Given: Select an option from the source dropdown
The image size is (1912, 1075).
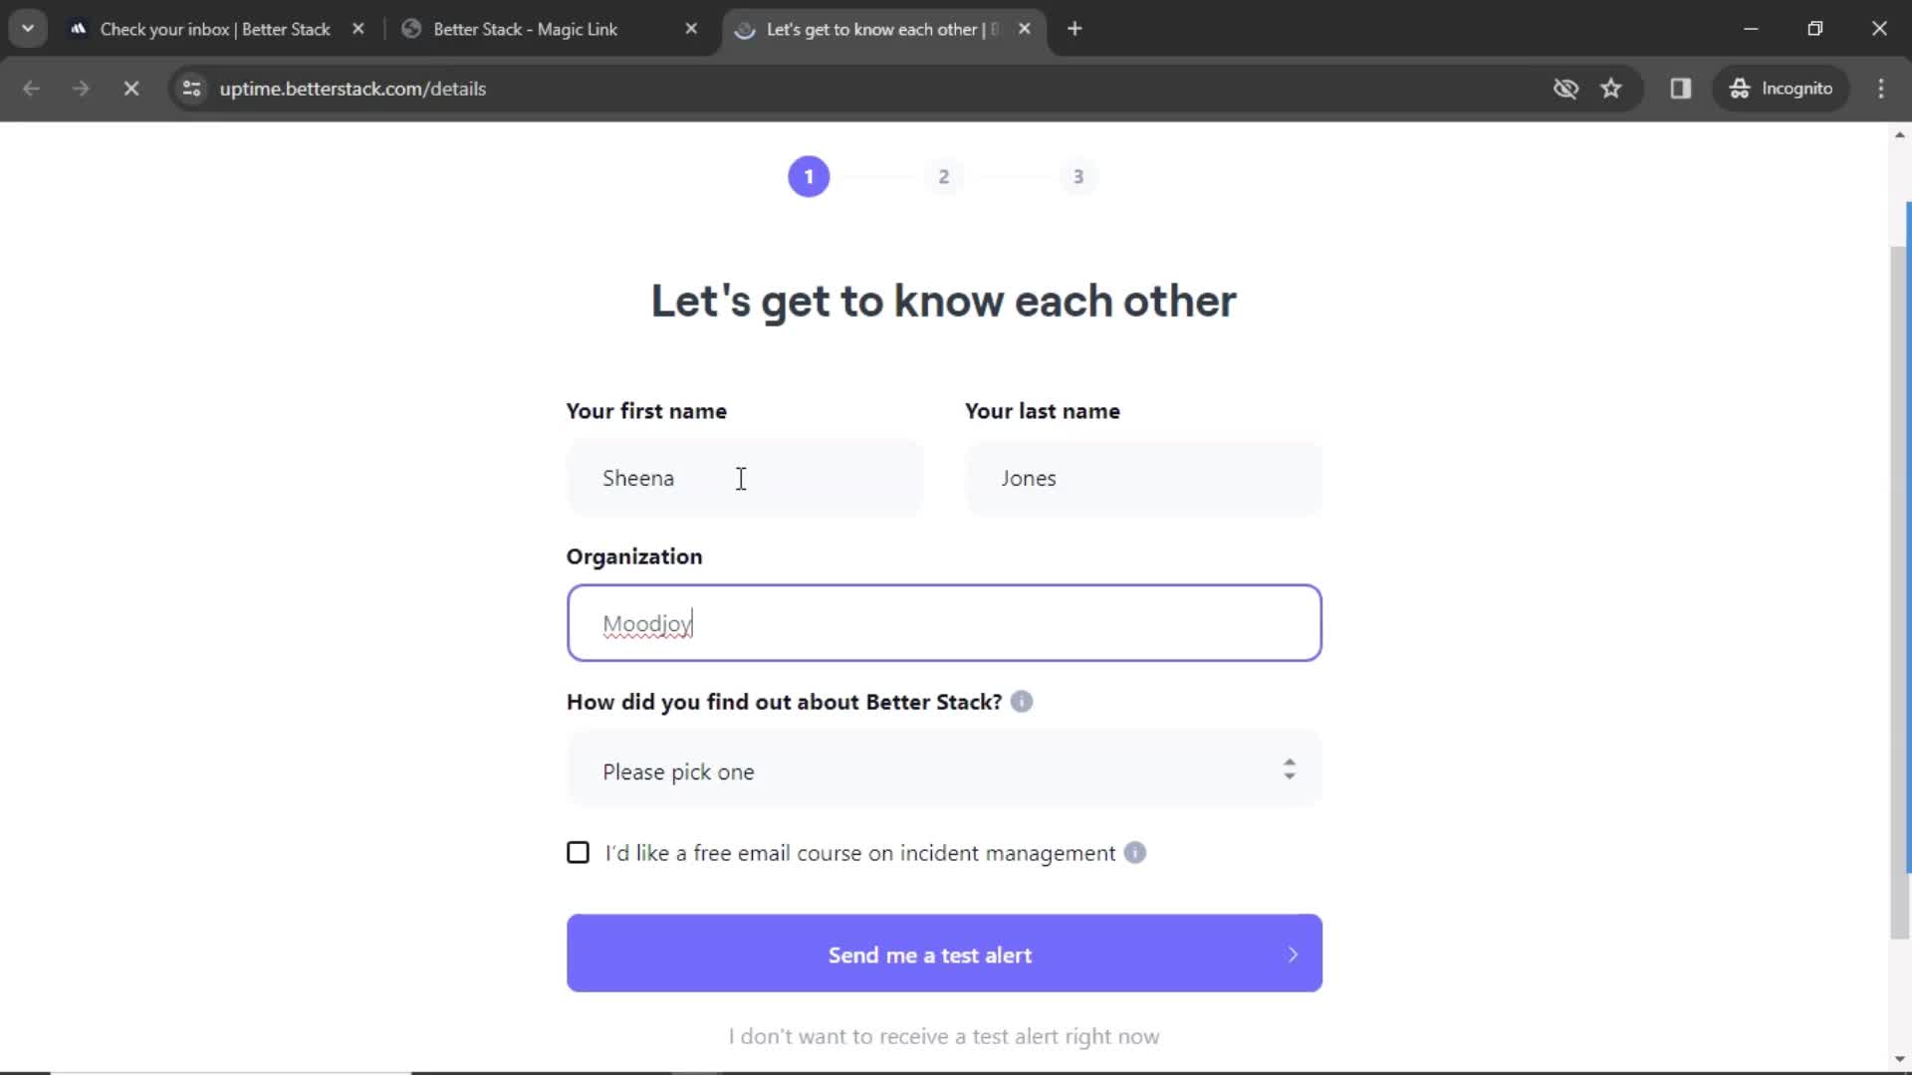Looking at the screenshot, I should (x=943, y=771).
